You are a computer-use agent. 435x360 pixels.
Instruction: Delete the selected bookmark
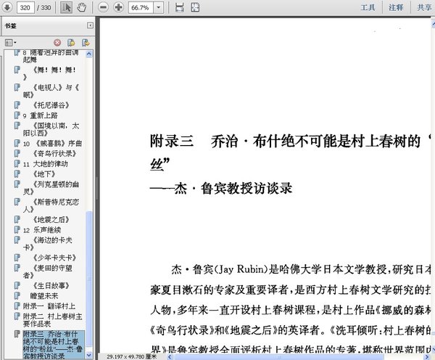[57, 43]
